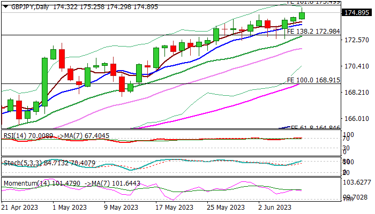Viewport: 375px width, 214px height.
Task: Click the 103.6277 momentum scale value
Action: (357, 182)
